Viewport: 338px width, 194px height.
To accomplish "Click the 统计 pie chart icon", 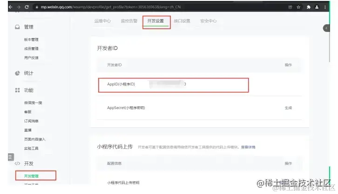I will [x=17, y=73].
